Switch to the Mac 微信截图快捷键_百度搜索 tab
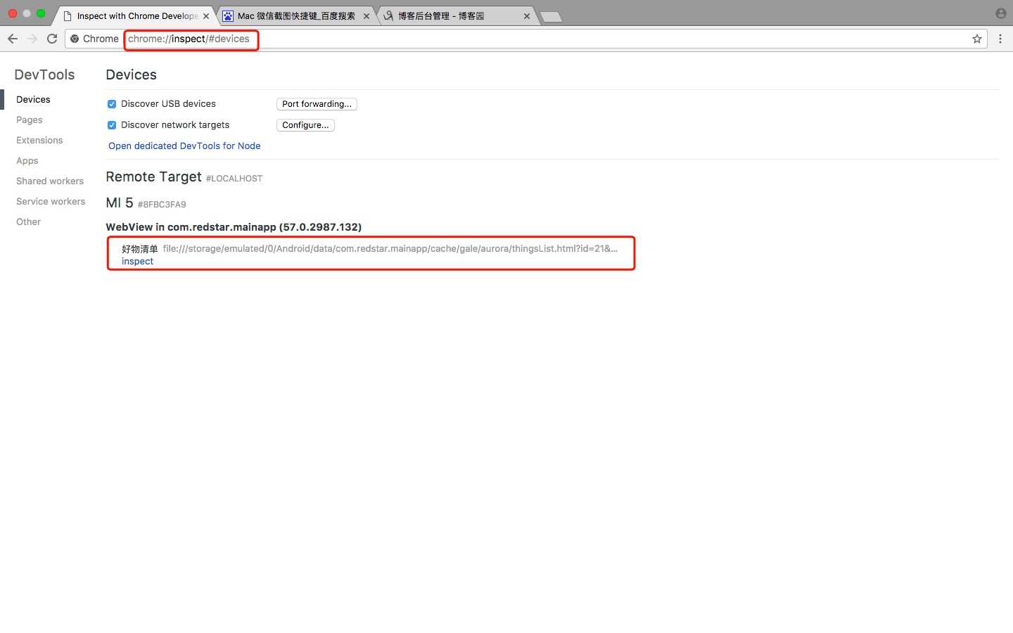This screenshot has width=1013, height=633. 295,16
